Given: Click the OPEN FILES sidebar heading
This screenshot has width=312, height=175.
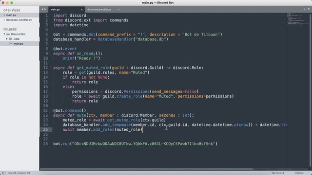Looking at the screenshot, I should pos(12,10).
